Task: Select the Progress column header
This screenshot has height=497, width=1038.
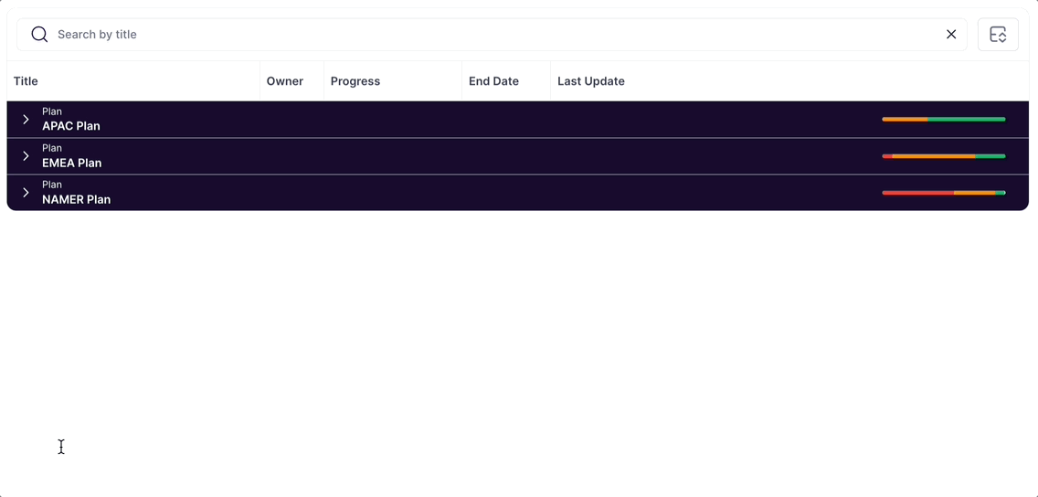Action: tap(355, 81)
